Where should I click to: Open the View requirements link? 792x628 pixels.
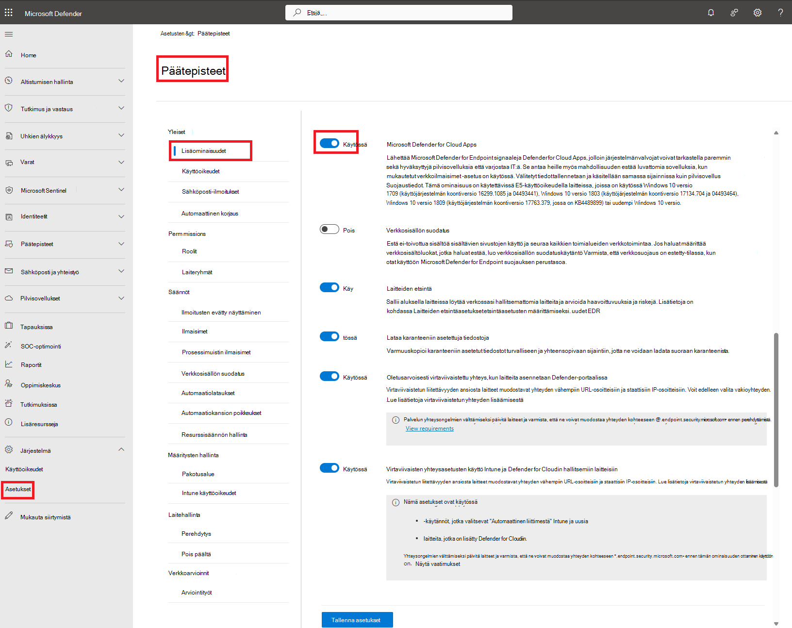click(x=429, y=428)
